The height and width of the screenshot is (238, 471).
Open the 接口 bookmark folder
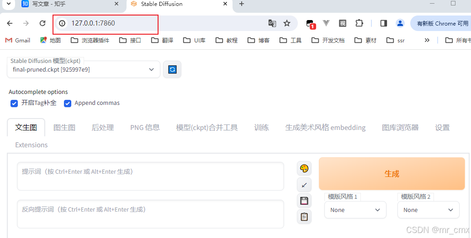(130, 40)
